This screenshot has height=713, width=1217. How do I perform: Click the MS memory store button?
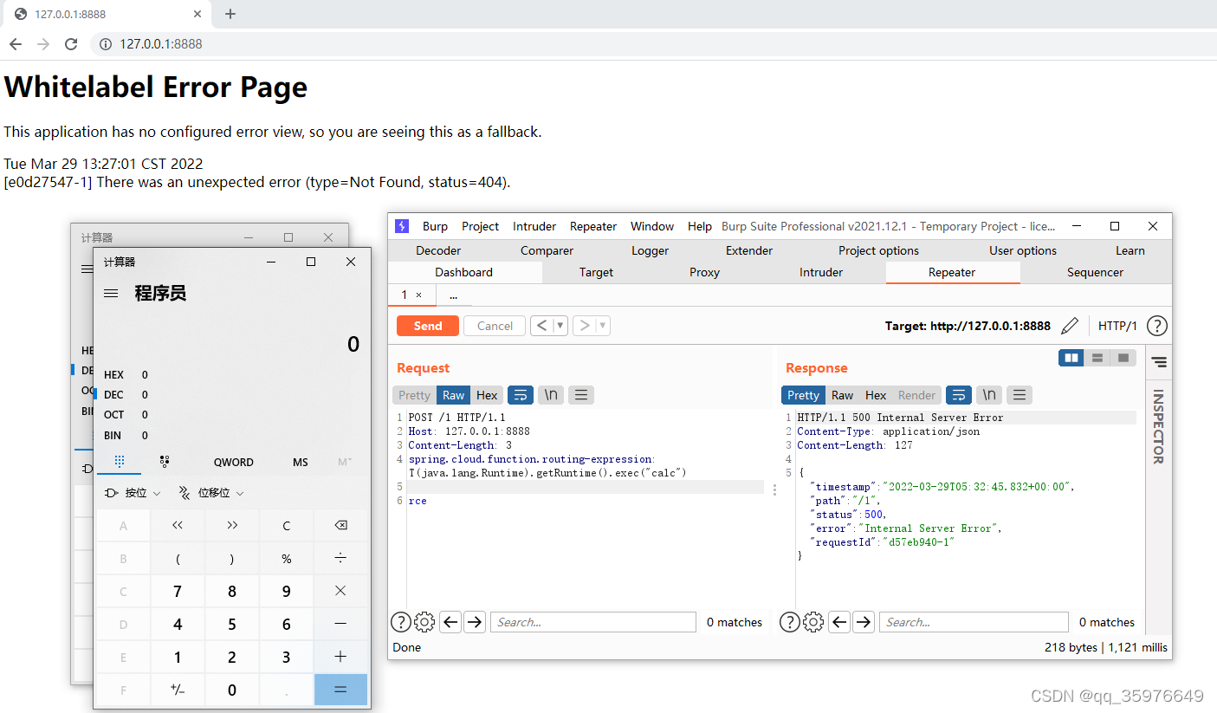301,462
